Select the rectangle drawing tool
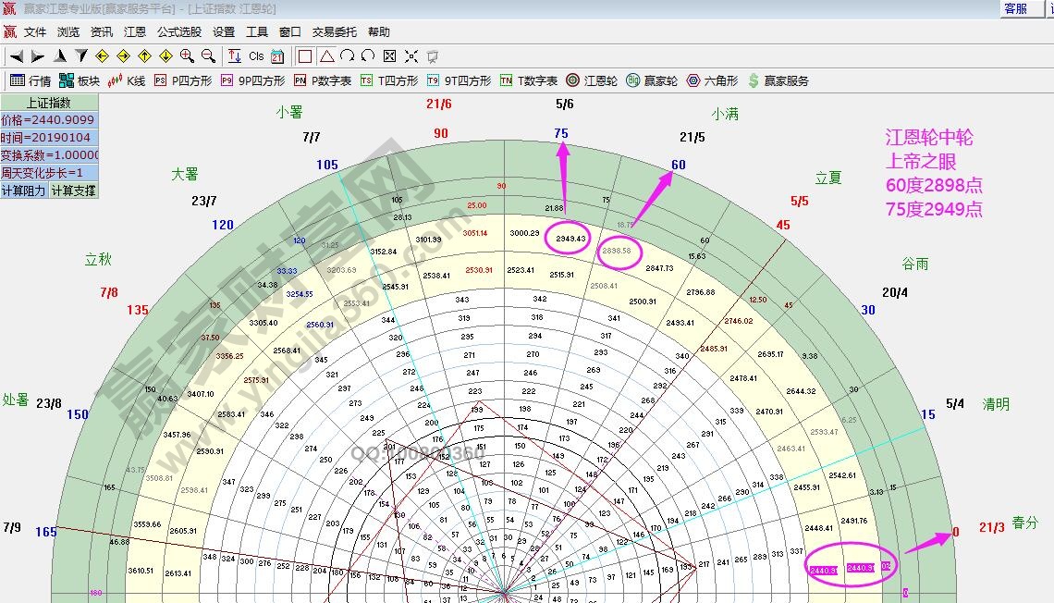 [305, 56]
